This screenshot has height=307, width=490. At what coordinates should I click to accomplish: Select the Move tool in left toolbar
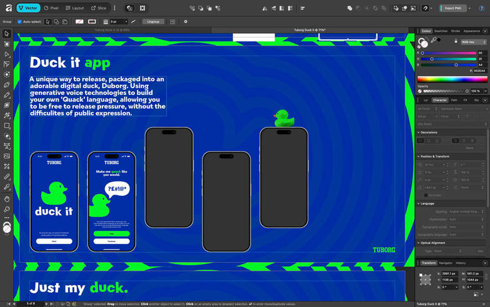coord(7,34)
